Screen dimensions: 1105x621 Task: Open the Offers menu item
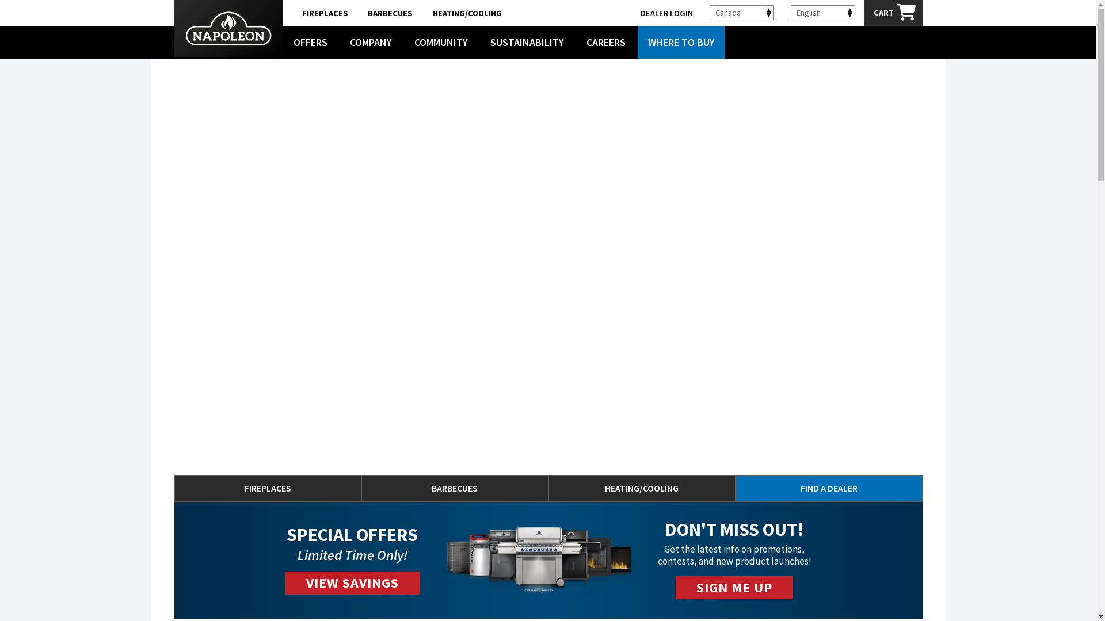(310, 43)
